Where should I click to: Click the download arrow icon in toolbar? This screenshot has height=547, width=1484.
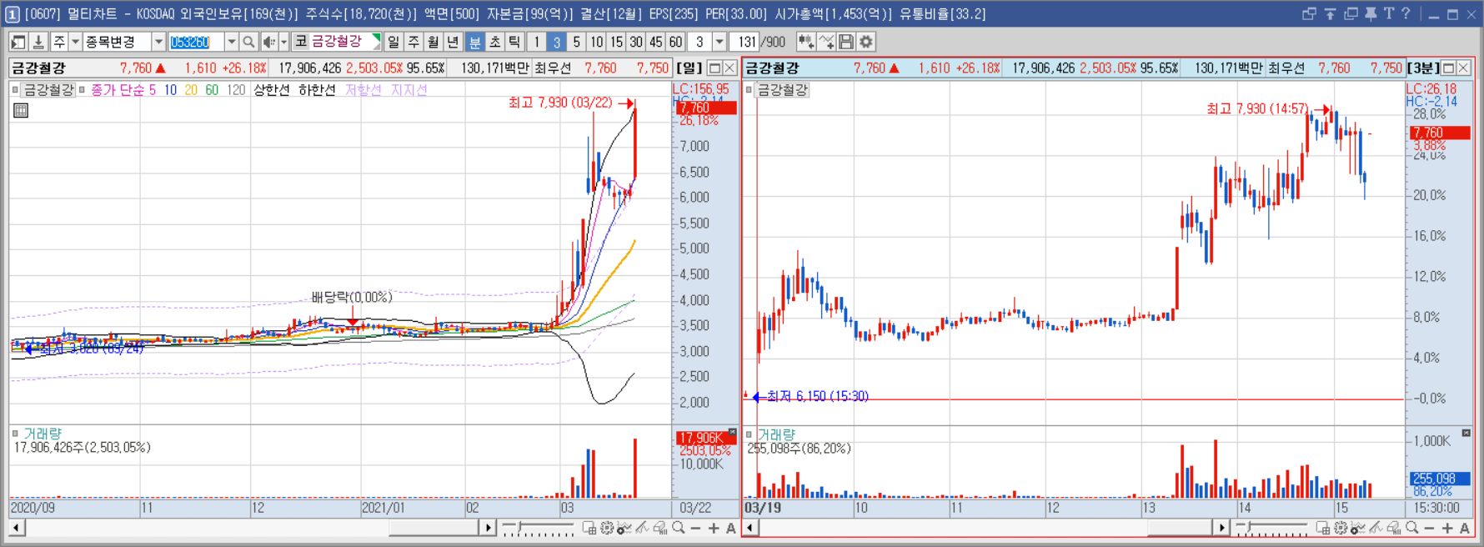coord(38,42)
